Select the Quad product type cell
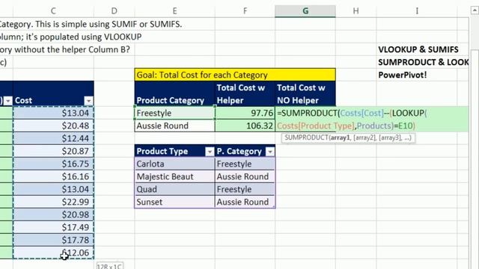The image size is (479, 269). 174,189
